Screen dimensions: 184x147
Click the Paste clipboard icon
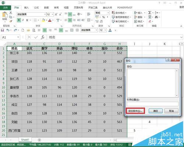5,15
